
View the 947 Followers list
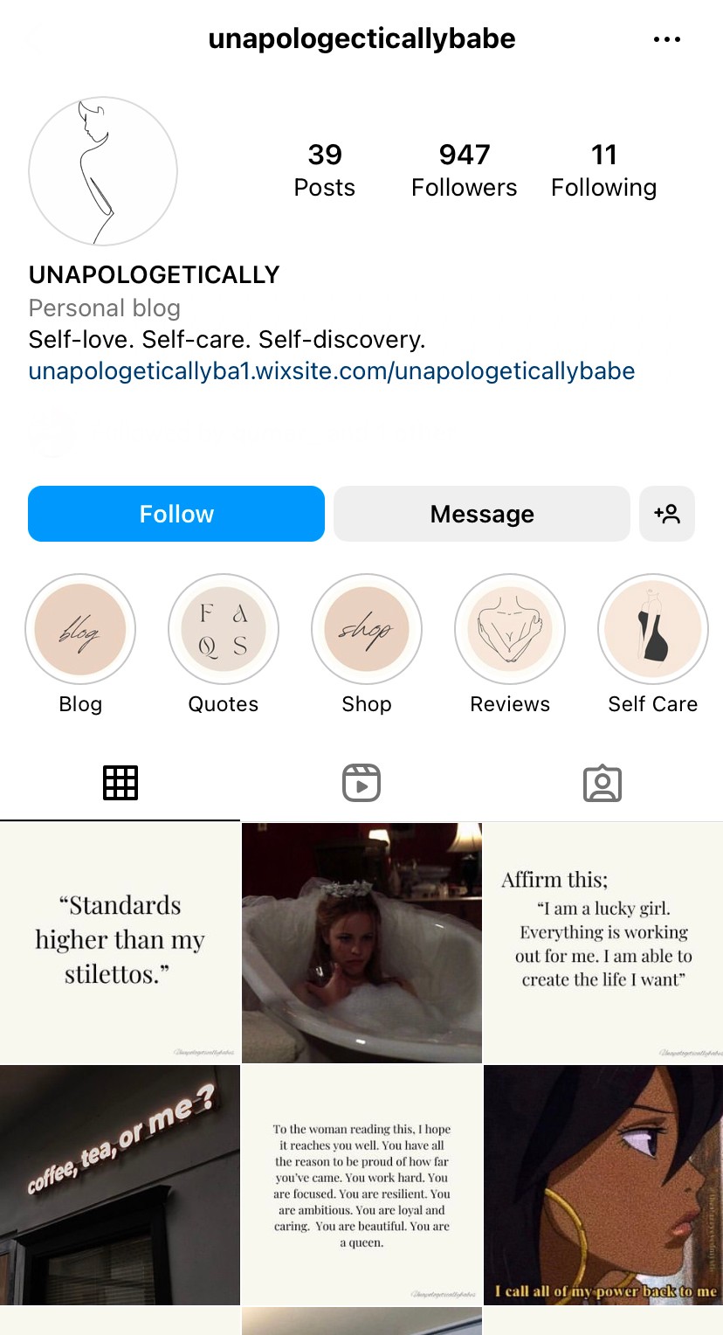pyautogui.click(x=465, y=170)
